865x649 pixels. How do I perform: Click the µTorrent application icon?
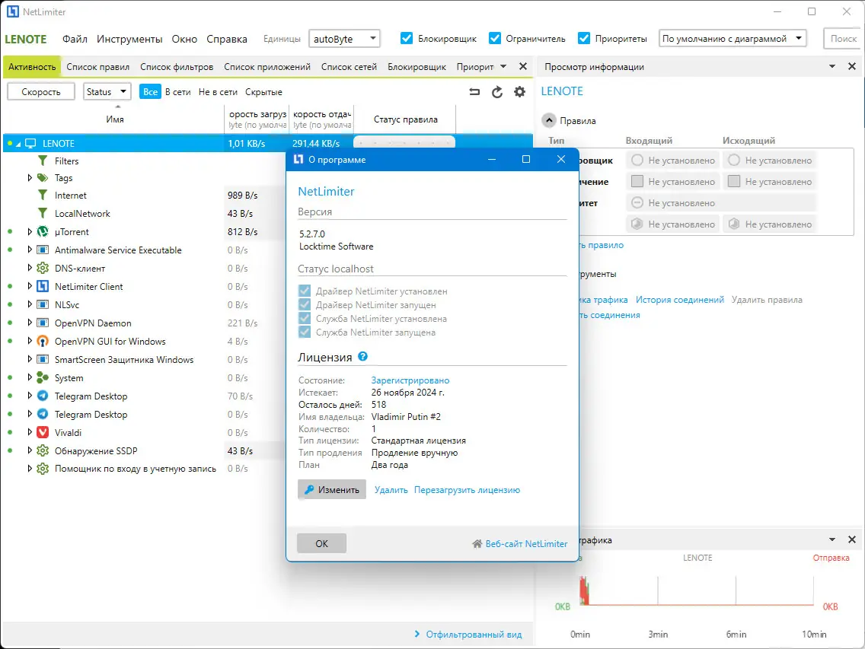[x=43, y=231]
